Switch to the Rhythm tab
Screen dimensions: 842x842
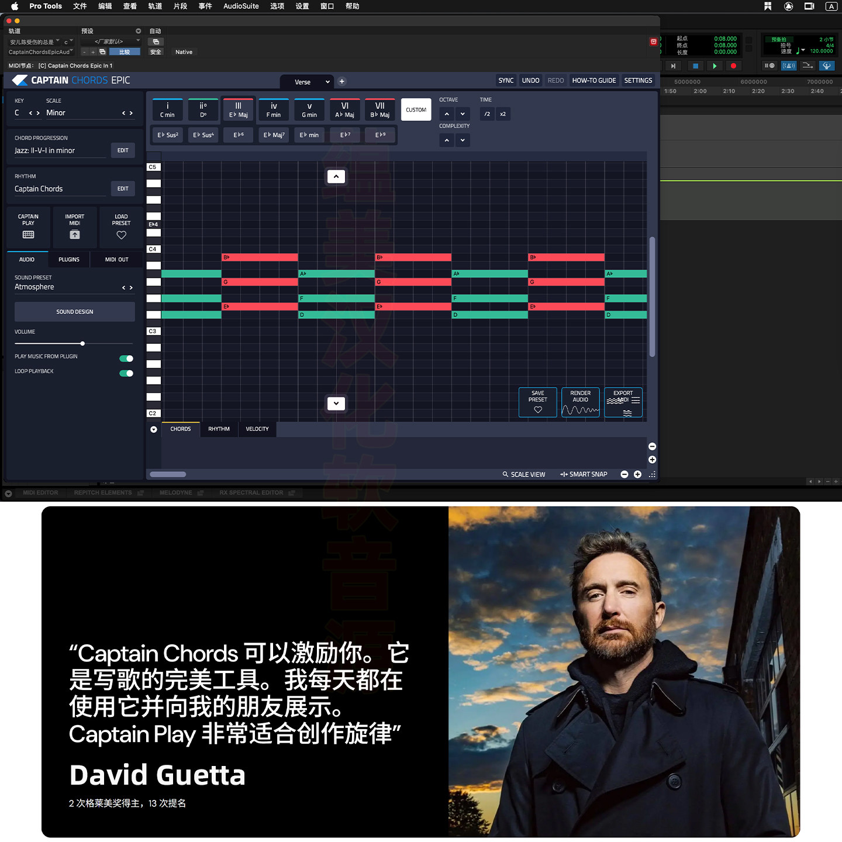coord(219,429)
